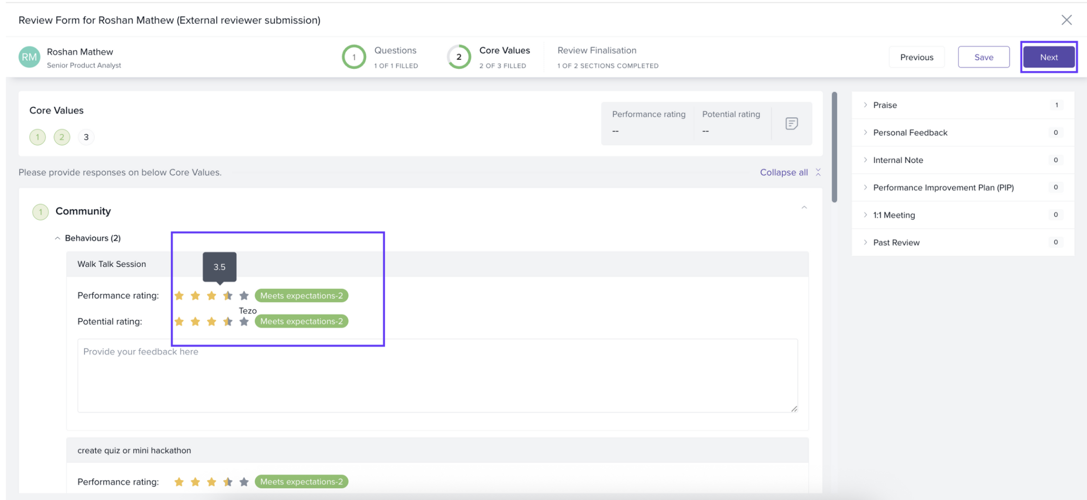
Task: Click the RM avatar for Roshan Mathew
Action: [x=29, y=57]
